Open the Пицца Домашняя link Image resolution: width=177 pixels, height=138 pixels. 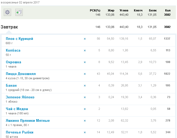coord(21,74)
